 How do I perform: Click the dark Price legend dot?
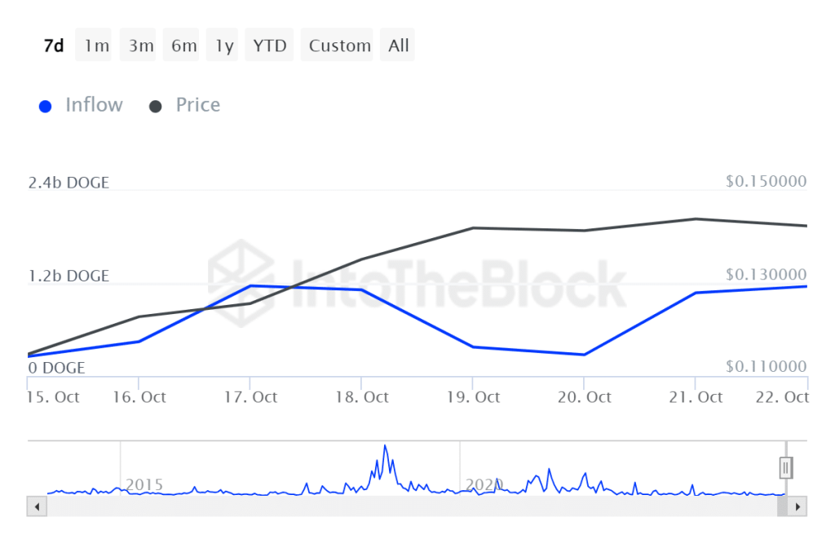click(155, 105)
